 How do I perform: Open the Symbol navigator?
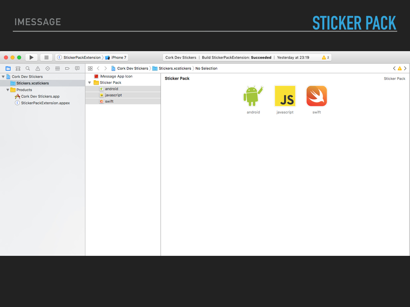[18, 68]
